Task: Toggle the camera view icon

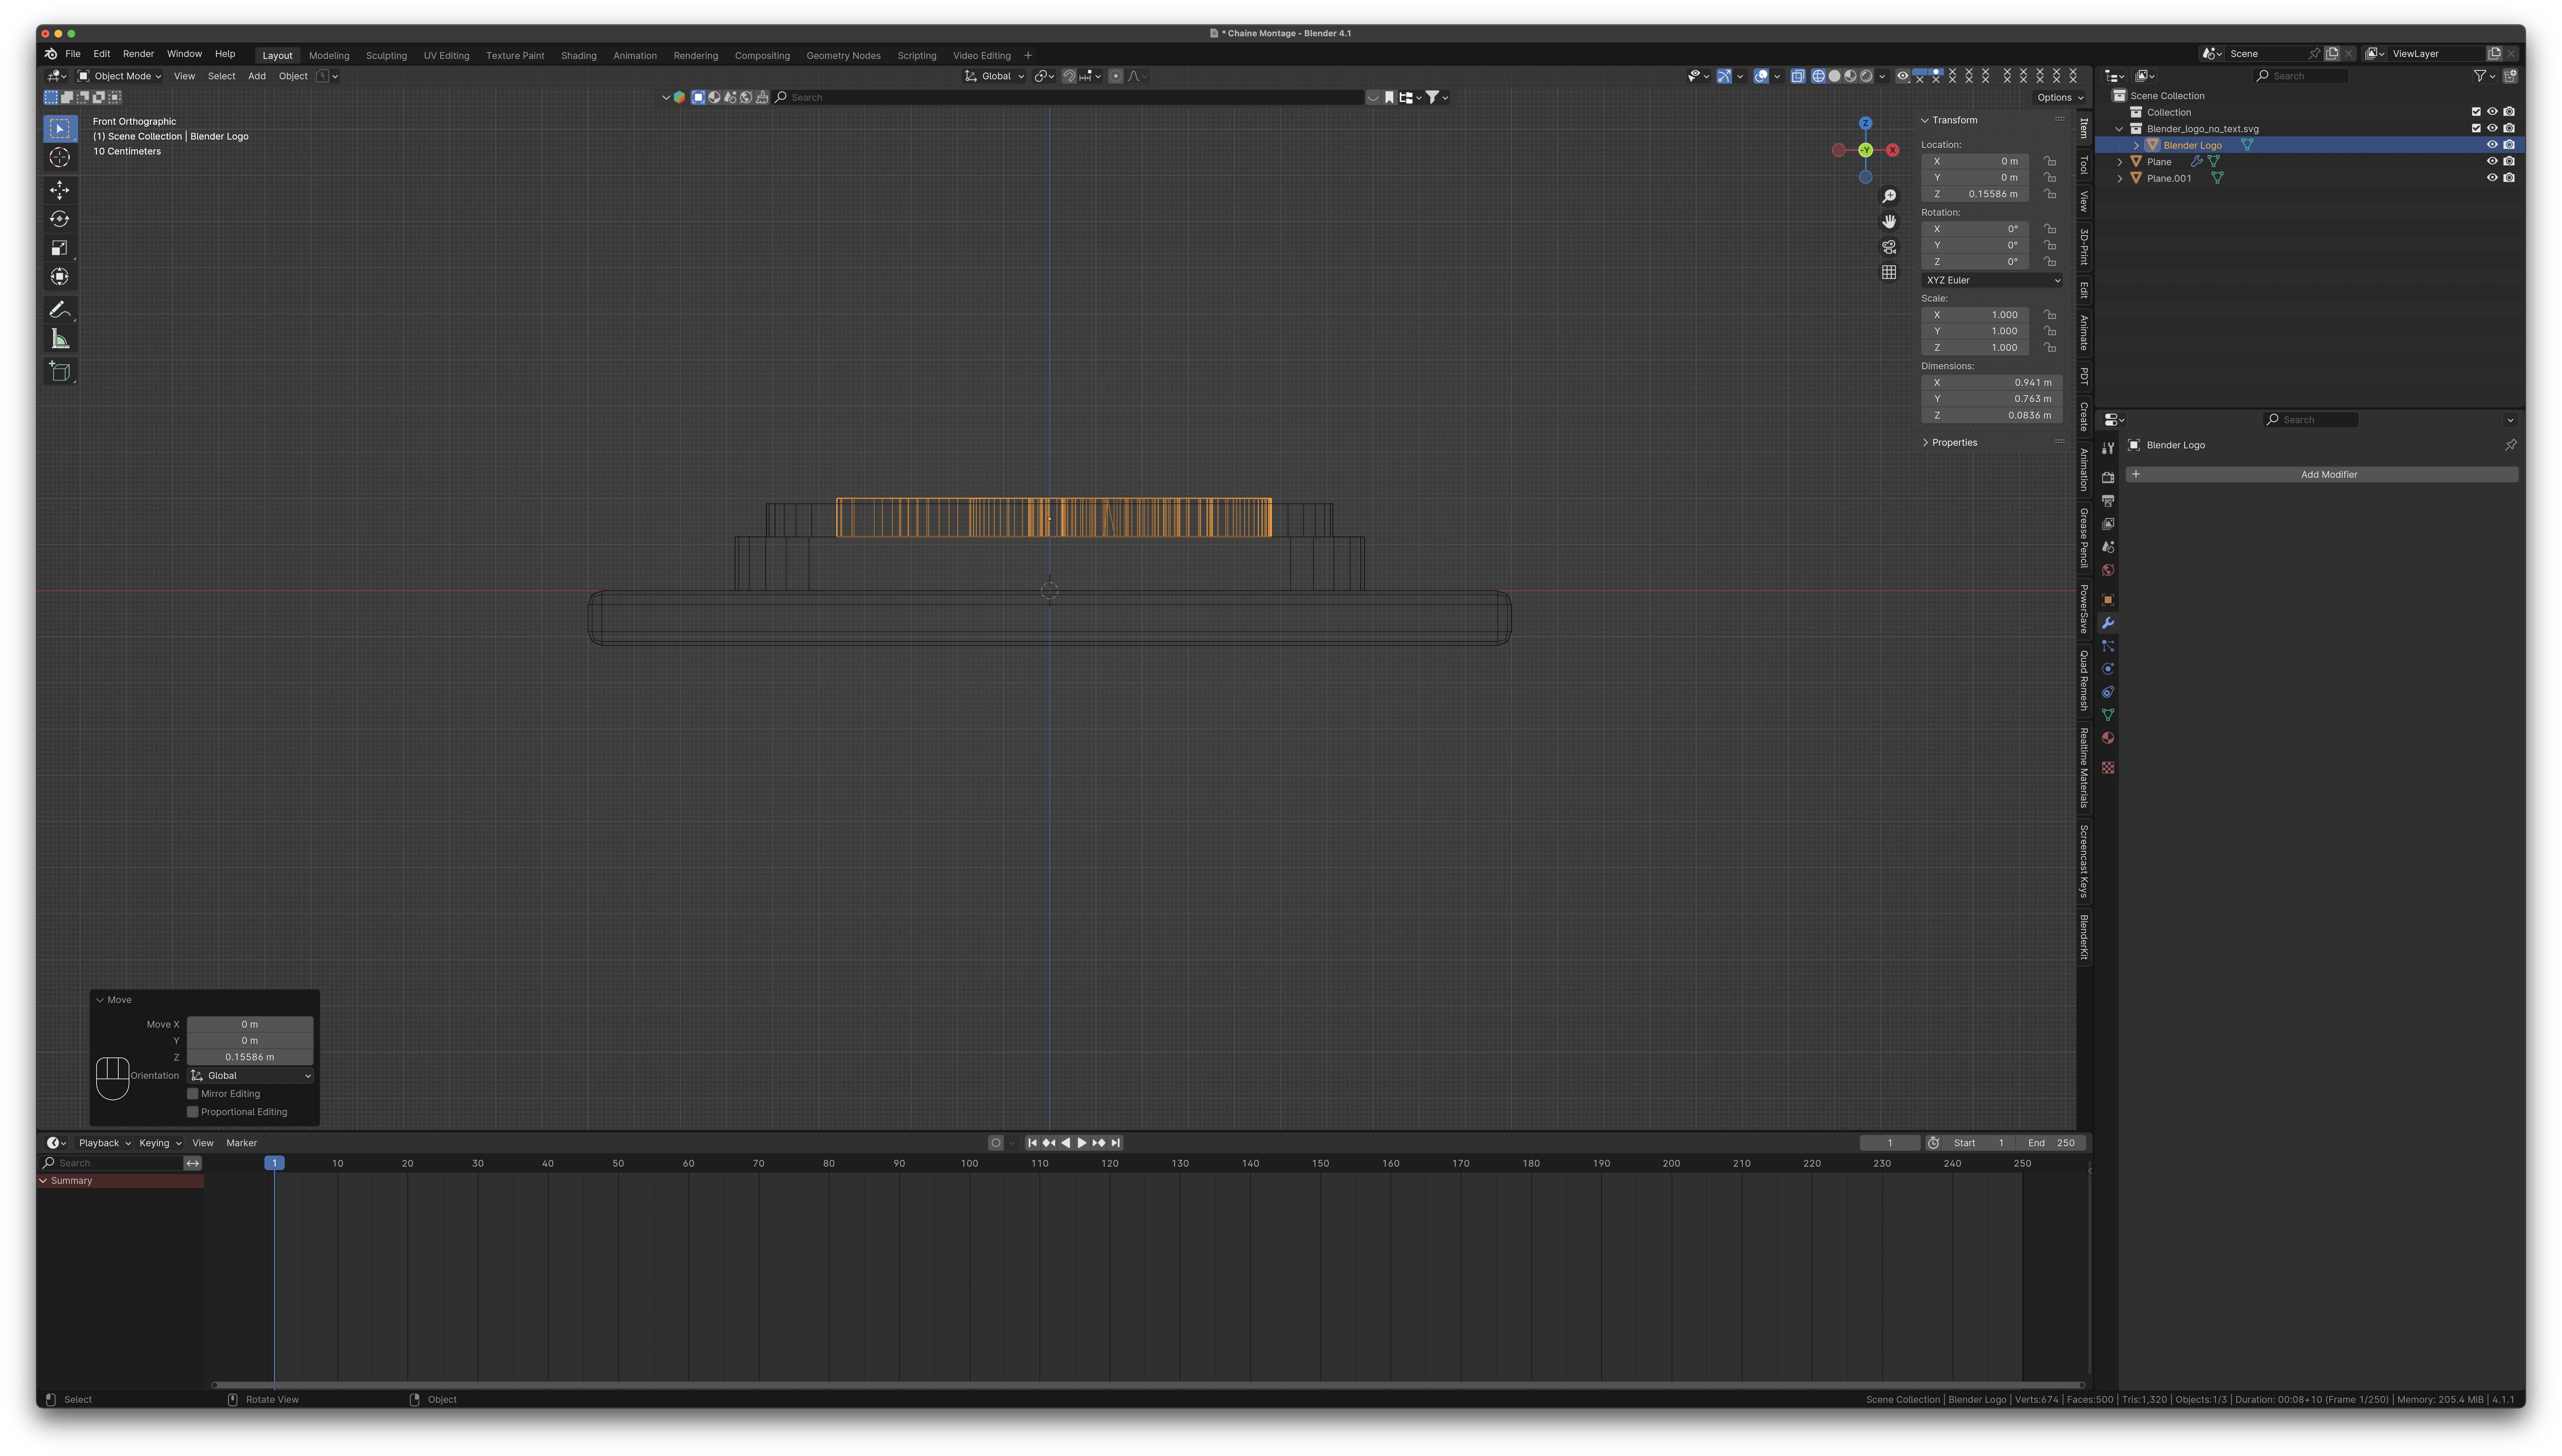Action: tap(1889, 247)
